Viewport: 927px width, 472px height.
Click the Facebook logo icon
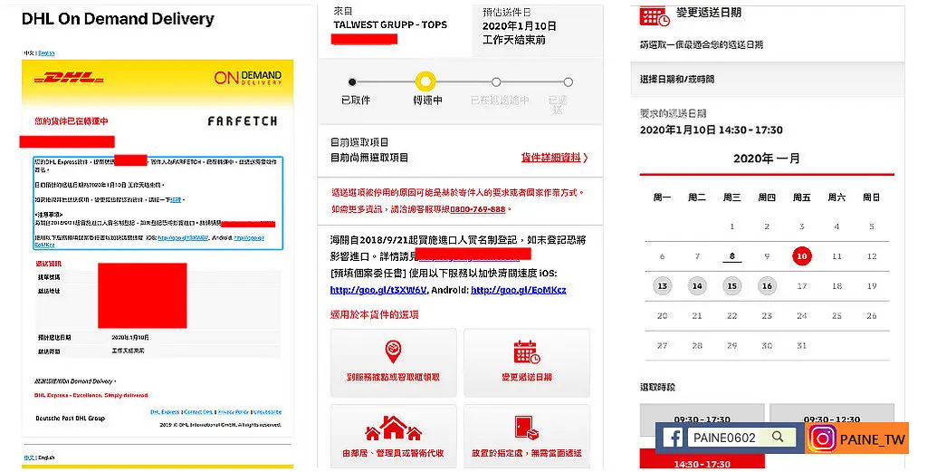[x=673, y=438]
